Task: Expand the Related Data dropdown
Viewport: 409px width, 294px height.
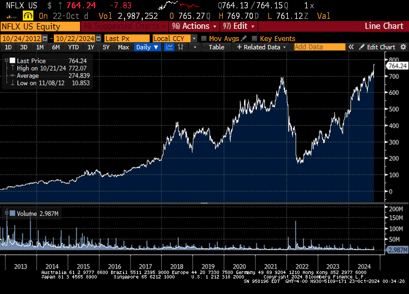Action: tap(262, 47)
